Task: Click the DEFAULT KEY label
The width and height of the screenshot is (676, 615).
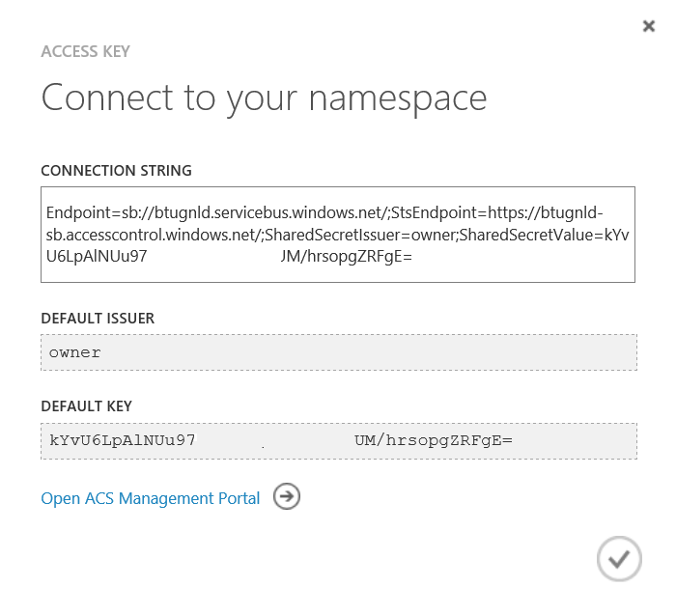Action: click(x=87, y=406)
